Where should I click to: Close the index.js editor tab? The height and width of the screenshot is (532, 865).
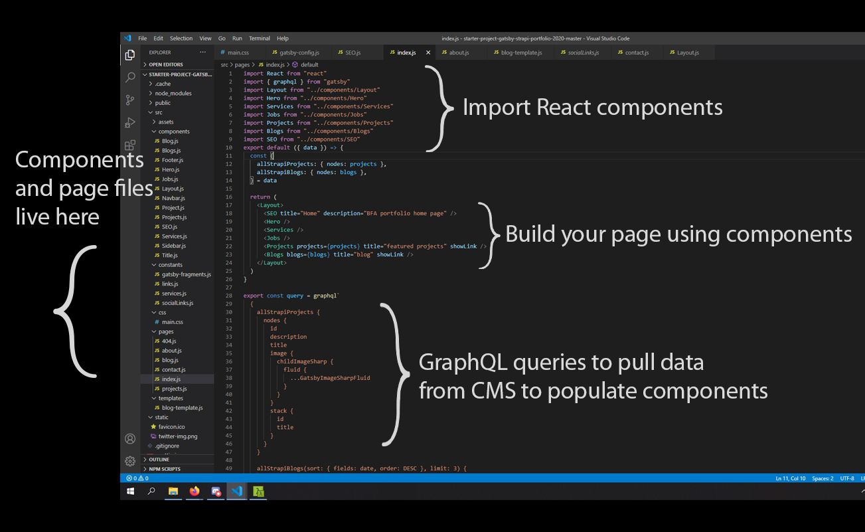tap(428, 52)
